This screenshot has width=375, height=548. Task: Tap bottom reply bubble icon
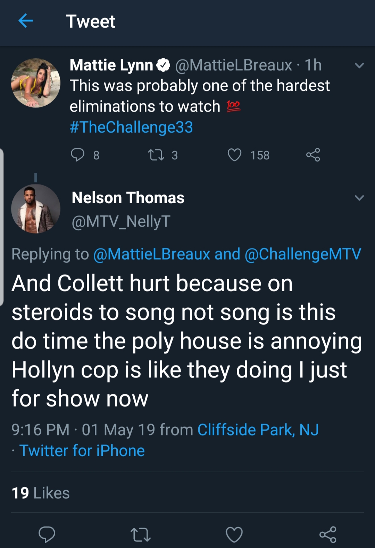[x=47, y=534]
